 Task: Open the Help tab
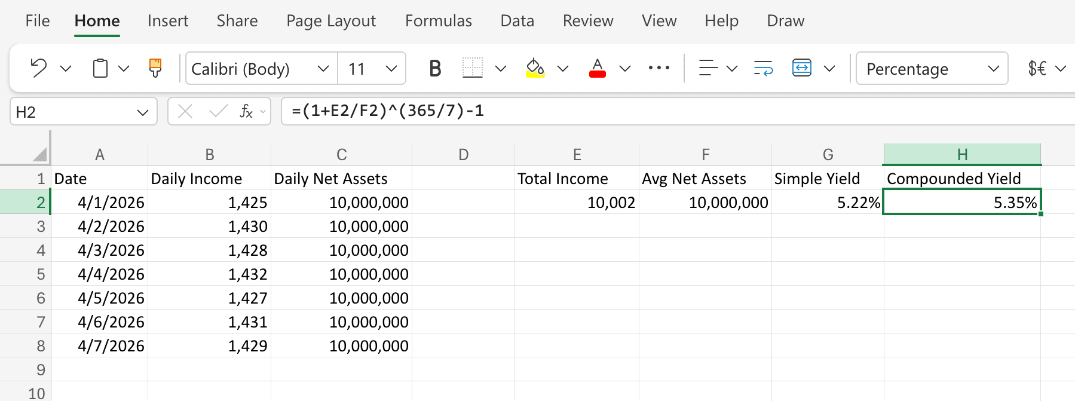point(721,21)
